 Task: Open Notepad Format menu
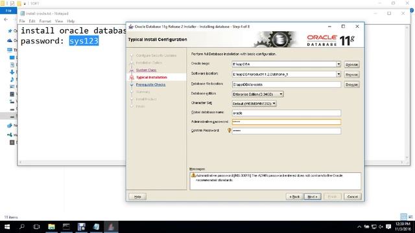tap(45, 21)
